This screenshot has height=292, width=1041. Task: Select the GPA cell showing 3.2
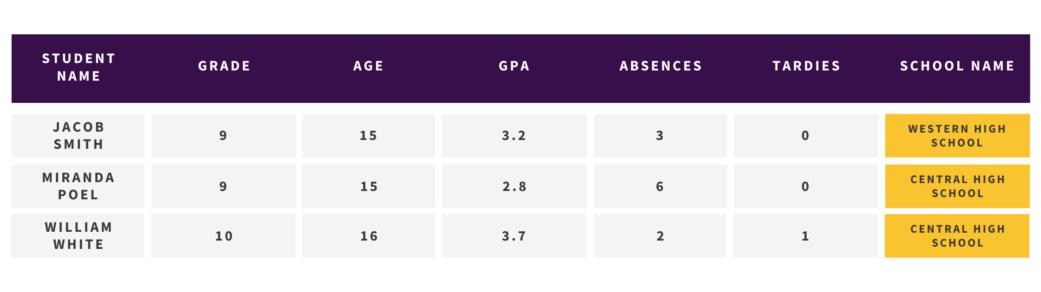point(514,136)
